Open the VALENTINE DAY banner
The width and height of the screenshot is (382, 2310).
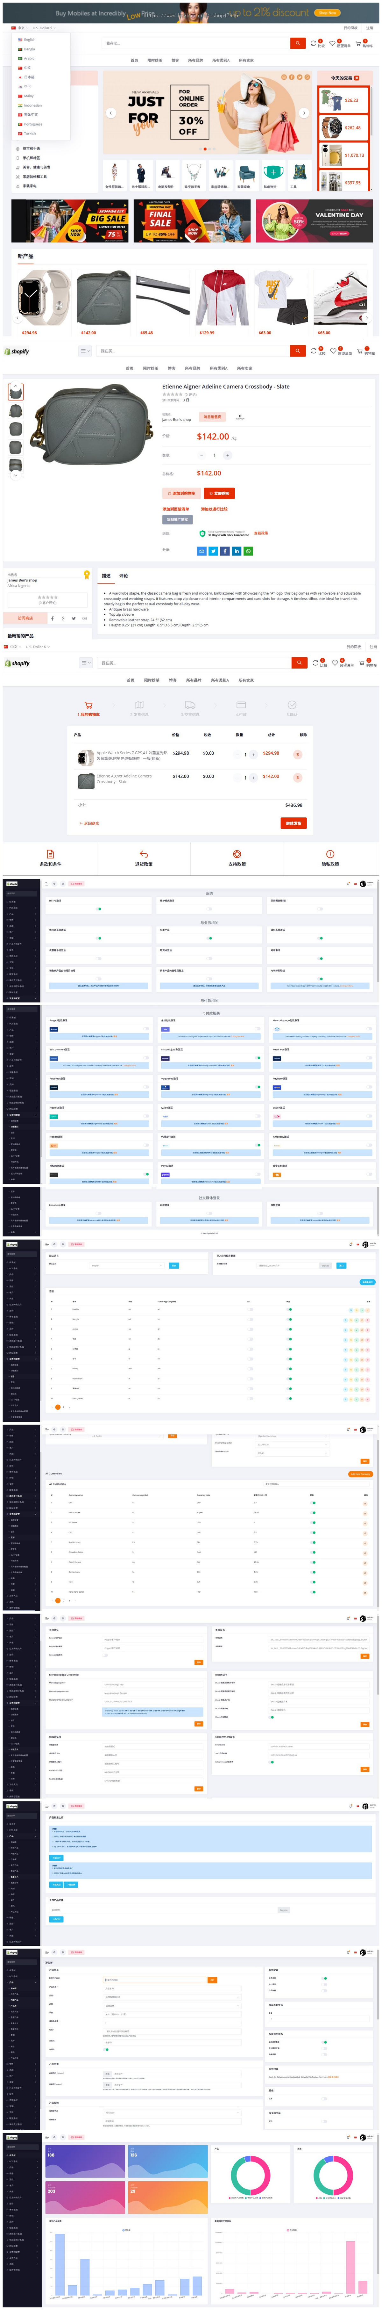click(x=314, y=221)
